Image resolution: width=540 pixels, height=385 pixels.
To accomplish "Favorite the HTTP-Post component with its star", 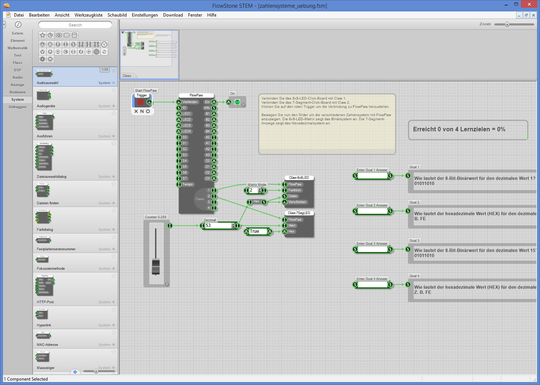I will [x=114, y=276].
